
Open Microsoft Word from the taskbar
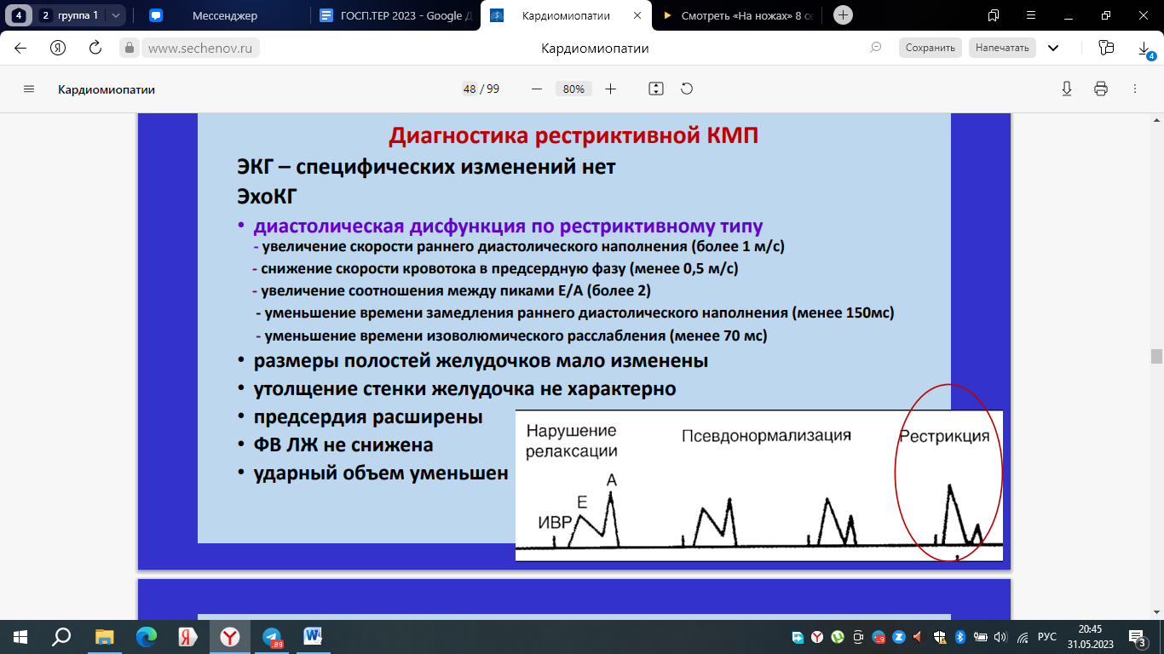314,636
